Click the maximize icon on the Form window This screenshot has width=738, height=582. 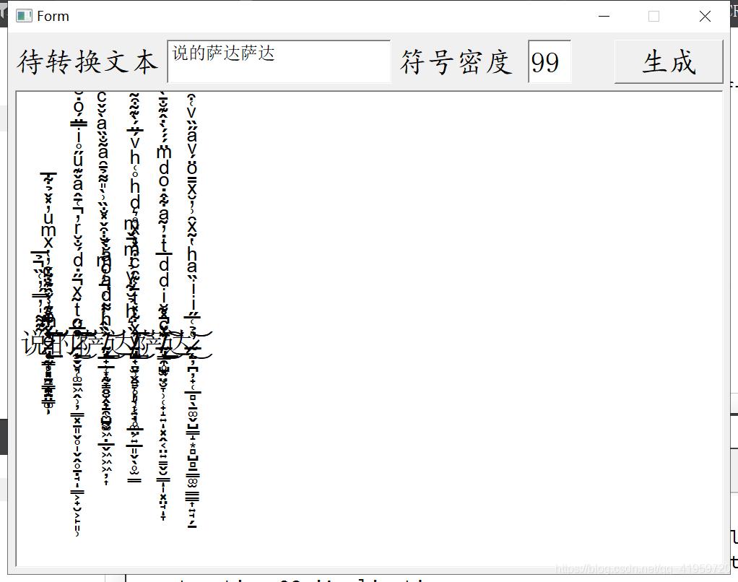654,15
